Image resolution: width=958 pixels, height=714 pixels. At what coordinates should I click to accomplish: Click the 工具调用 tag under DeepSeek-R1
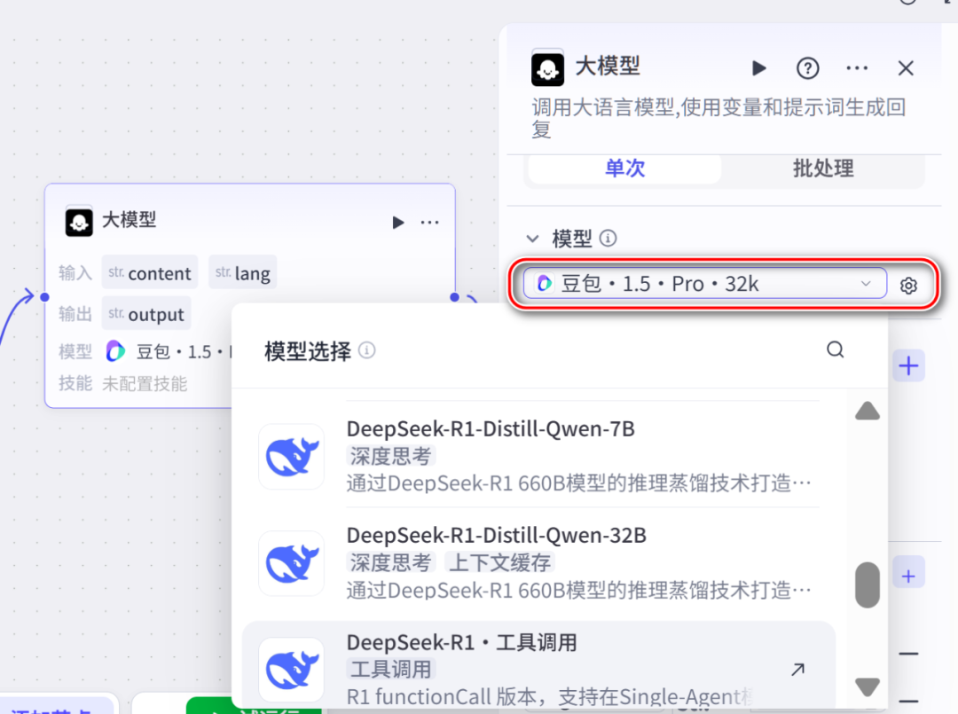click(x=390, y=669)
